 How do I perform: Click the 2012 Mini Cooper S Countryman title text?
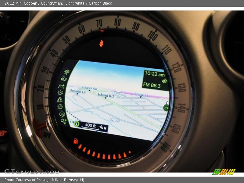pyautogui.click(x=34, y=3)
